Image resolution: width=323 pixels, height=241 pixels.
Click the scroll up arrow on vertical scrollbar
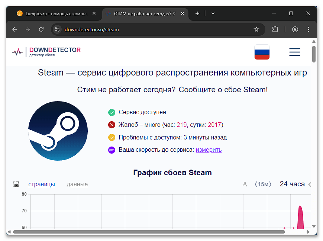coord(314,41)
